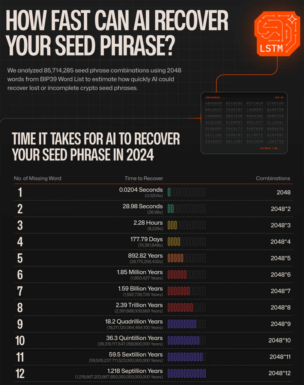304x385 pixels.
Task: Click the "36.3 Quintillion Years" entry
Action: (x=134, y=338)
